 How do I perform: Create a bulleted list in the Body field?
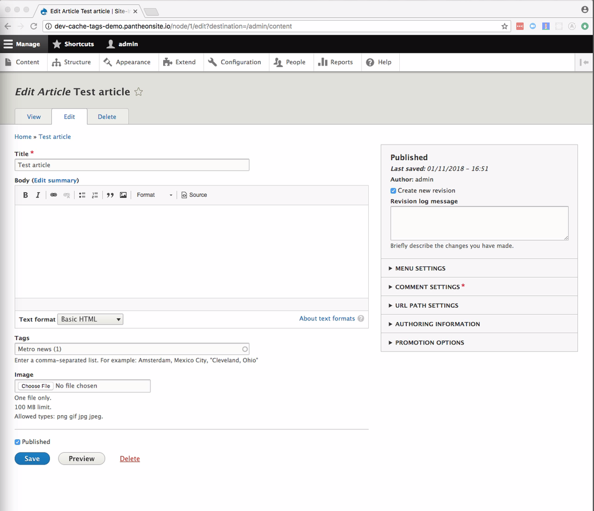pos(82,195)
